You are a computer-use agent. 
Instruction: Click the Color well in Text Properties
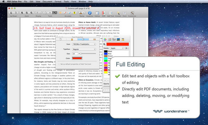(77, 58)
